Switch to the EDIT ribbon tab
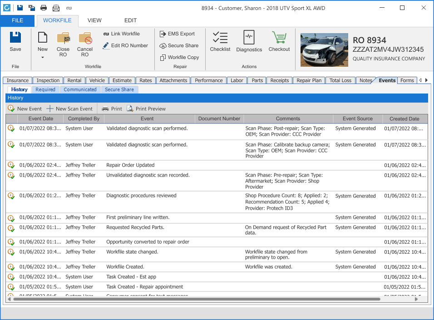 pyautogui.click(x=130, y=20)
